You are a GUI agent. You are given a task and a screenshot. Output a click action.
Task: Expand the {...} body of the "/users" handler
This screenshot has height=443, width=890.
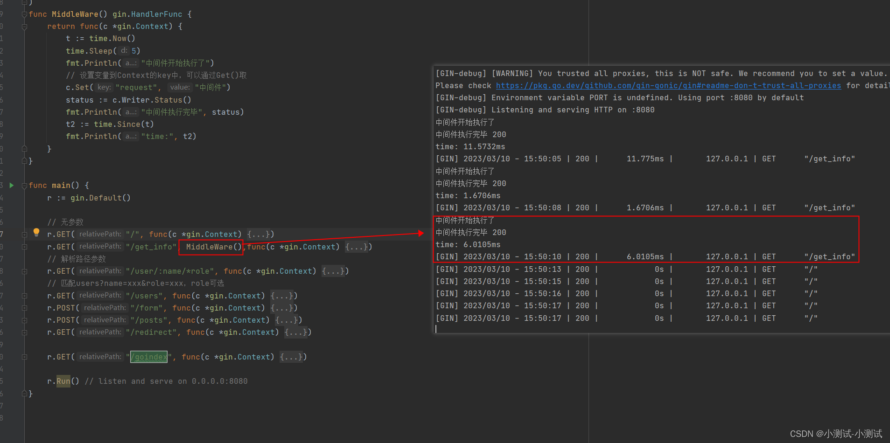[282, 296]
